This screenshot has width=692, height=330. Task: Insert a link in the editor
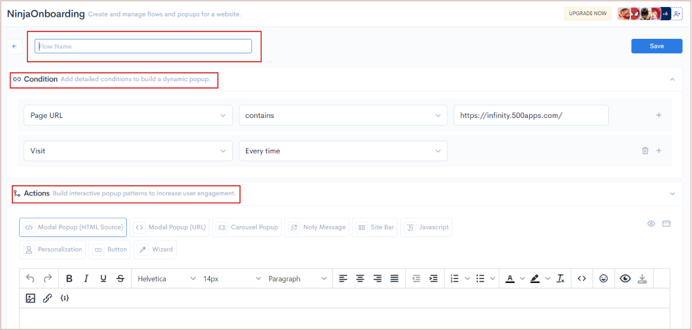coord(48,298)
